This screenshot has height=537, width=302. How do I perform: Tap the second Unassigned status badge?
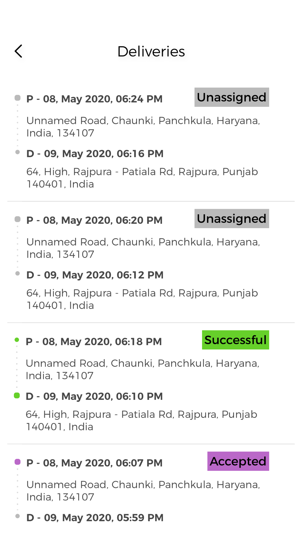[x=232, y=219]
